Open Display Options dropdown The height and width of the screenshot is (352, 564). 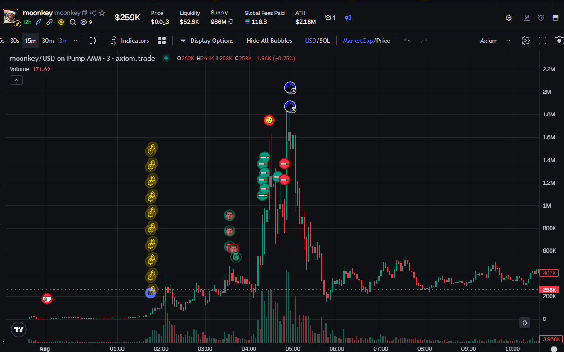(x=207, y=41)
